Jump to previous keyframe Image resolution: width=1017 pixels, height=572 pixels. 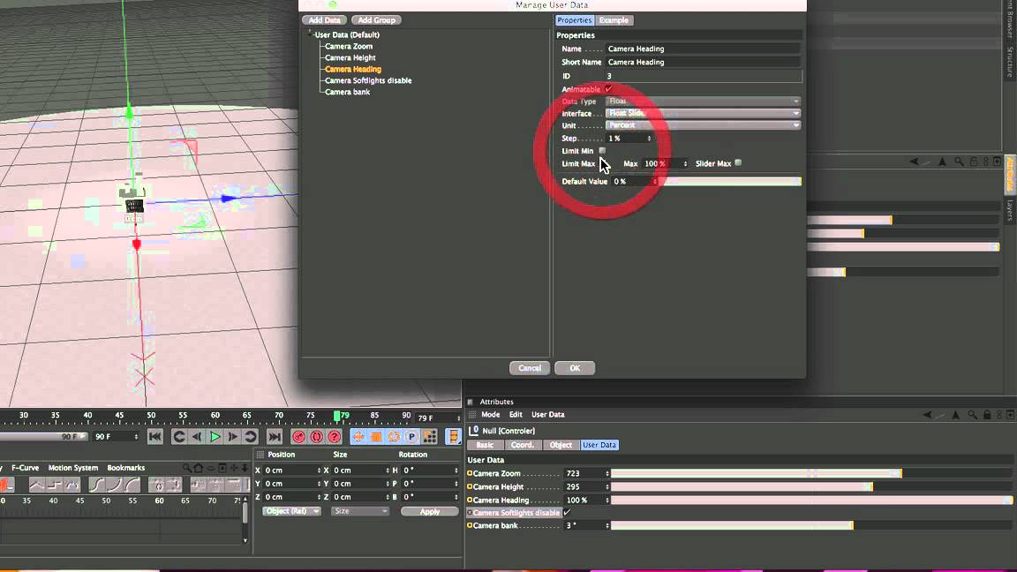pyautogui.click(x=180, y=437)
